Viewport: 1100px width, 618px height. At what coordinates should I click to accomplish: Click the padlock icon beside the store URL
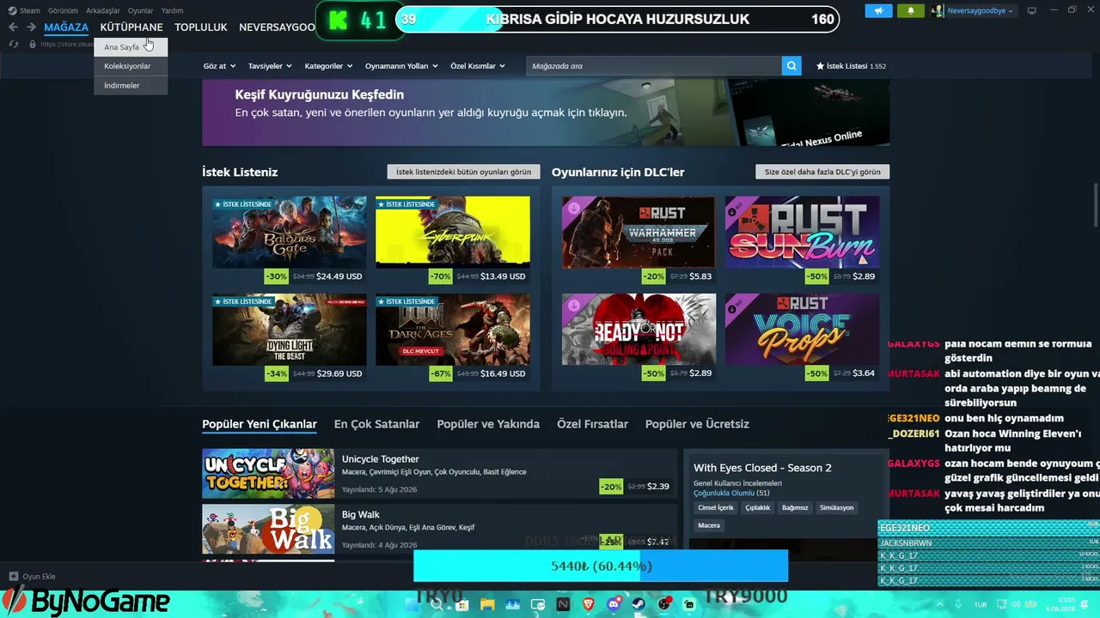(33, 44)
